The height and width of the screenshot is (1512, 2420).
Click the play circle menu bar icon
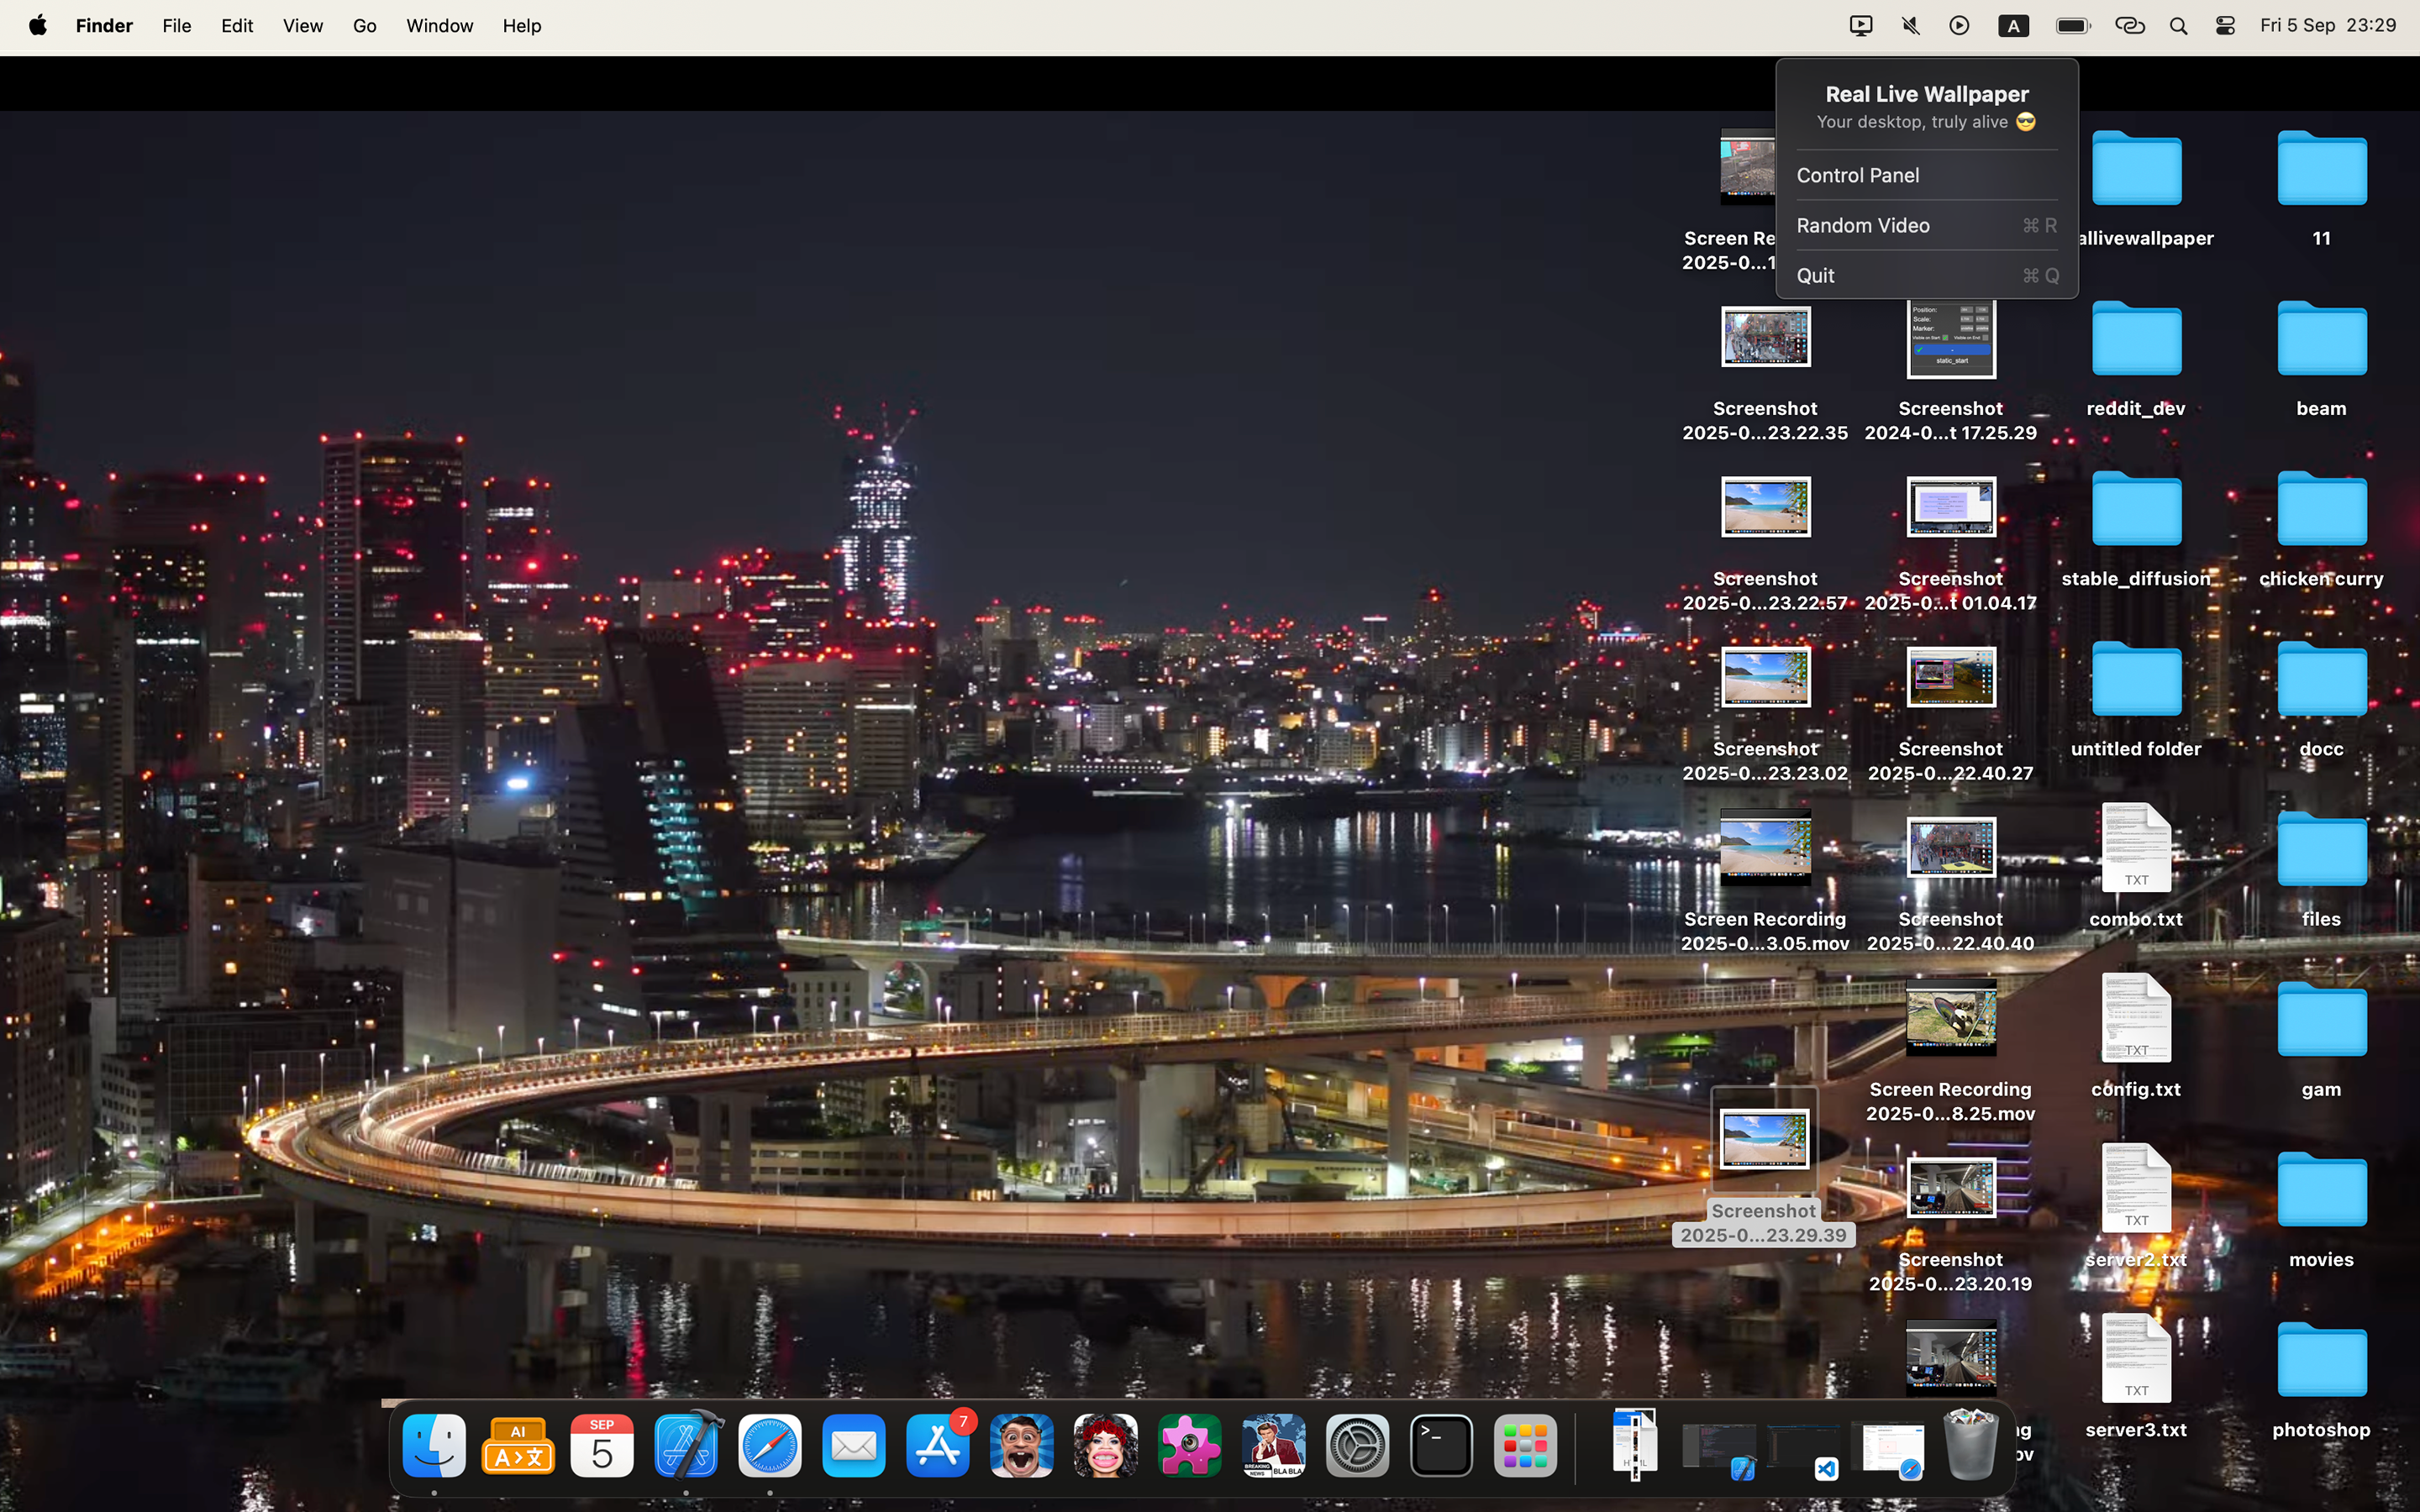click(1959, 26)
